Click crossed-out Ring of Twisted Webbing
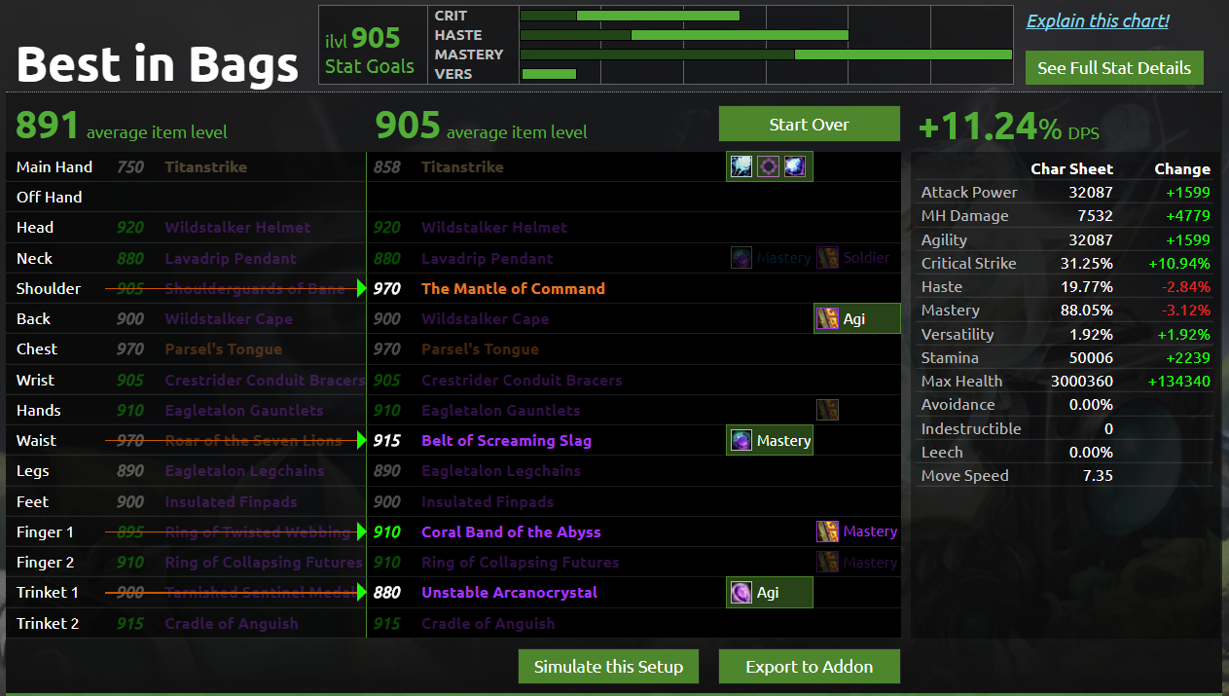 click(x=258, y=531)
